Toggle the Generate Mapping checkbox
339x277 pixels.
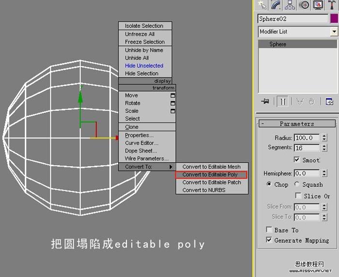point(269,240)
